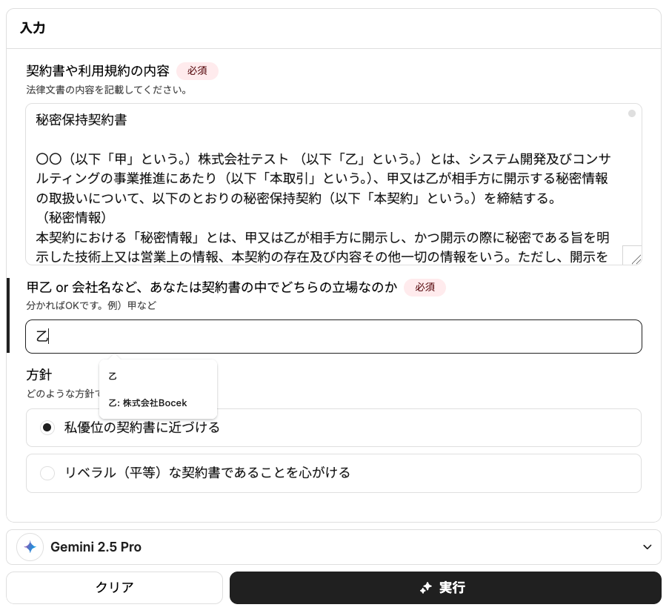Click the resize handle of the contract textarea
Screen dimensions: 669x616
[x=632, y=256]
